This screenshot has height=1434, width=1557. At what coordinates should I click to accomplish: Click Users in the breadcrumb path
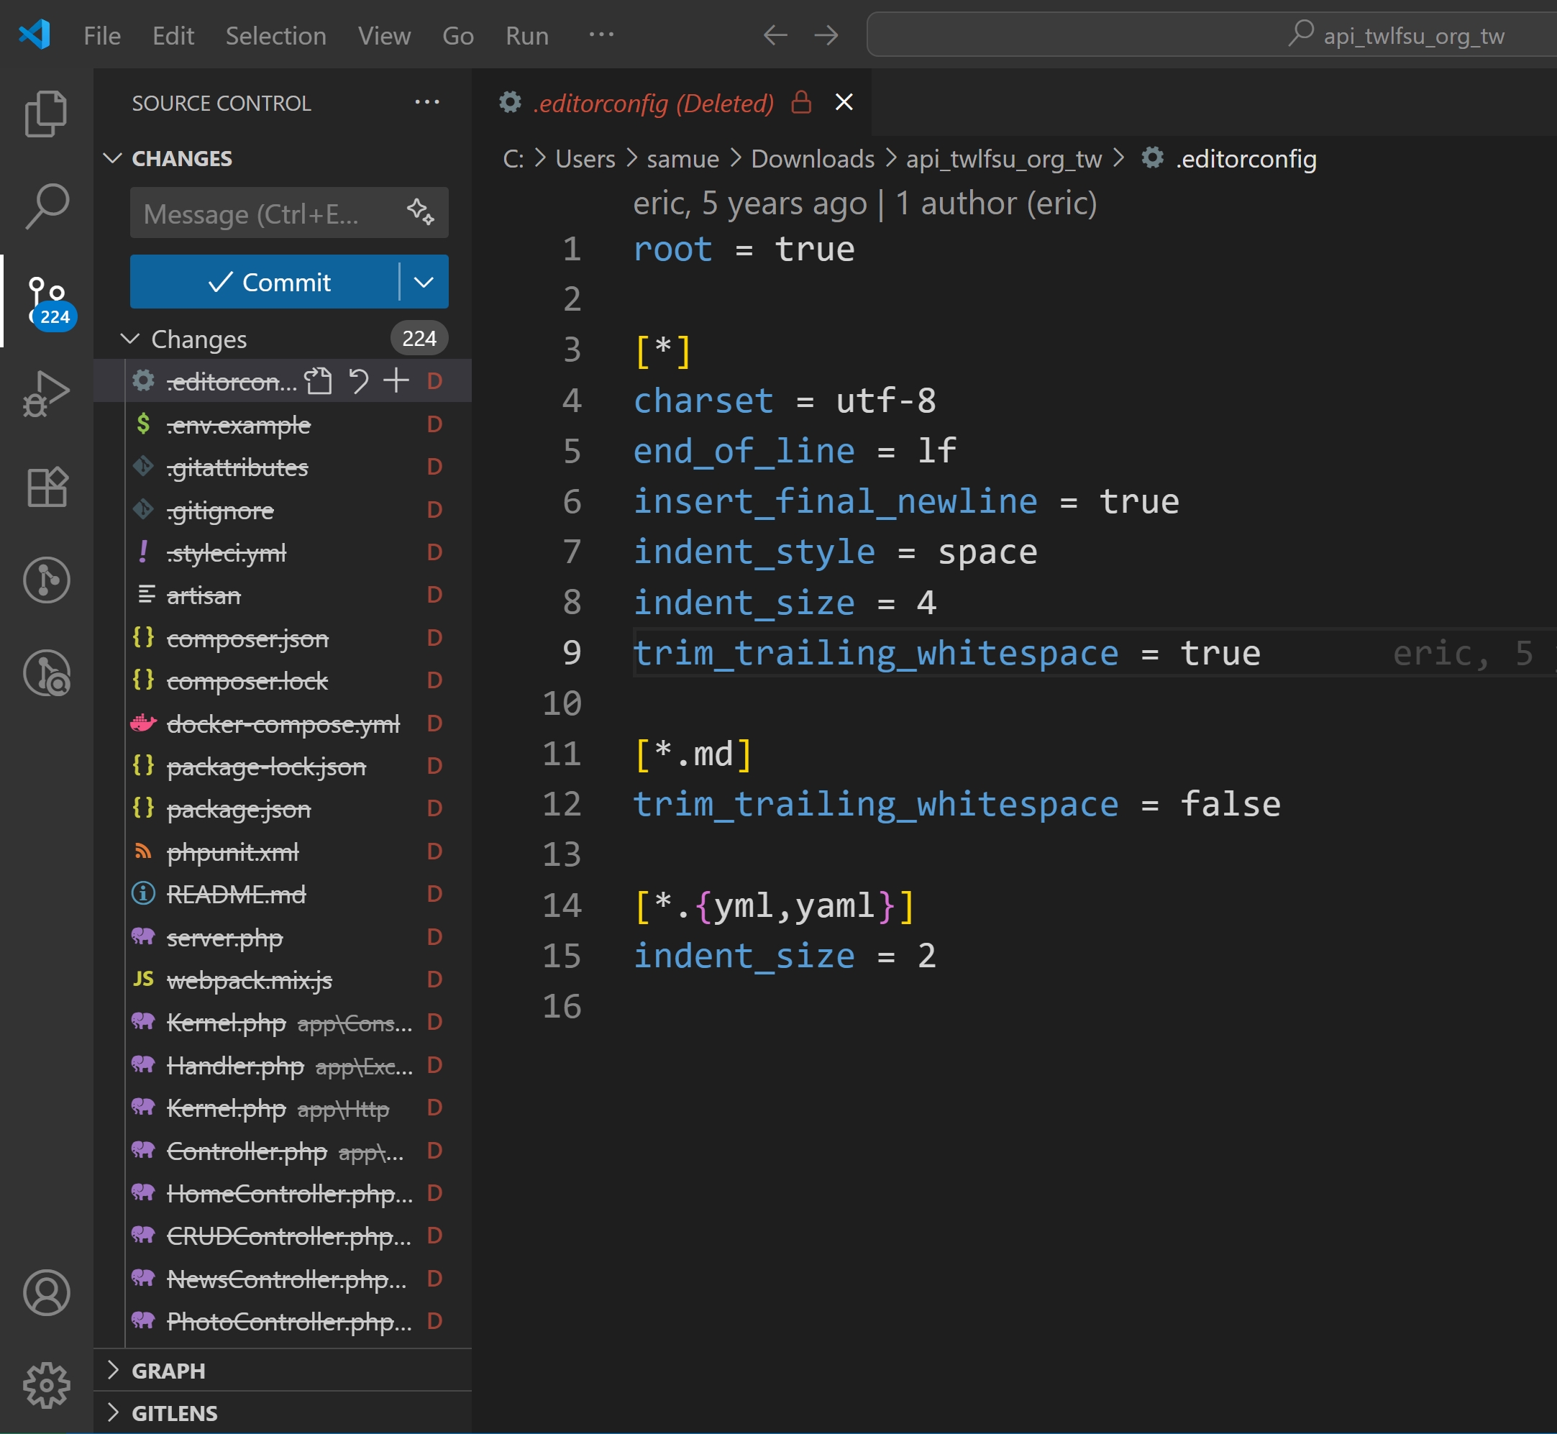585,159
